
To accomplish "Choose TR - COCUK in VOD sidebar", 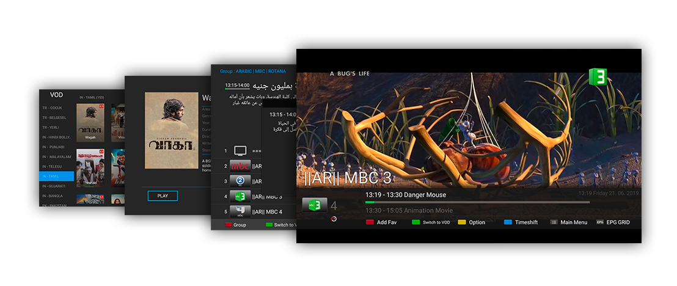I will click(57, 108).
